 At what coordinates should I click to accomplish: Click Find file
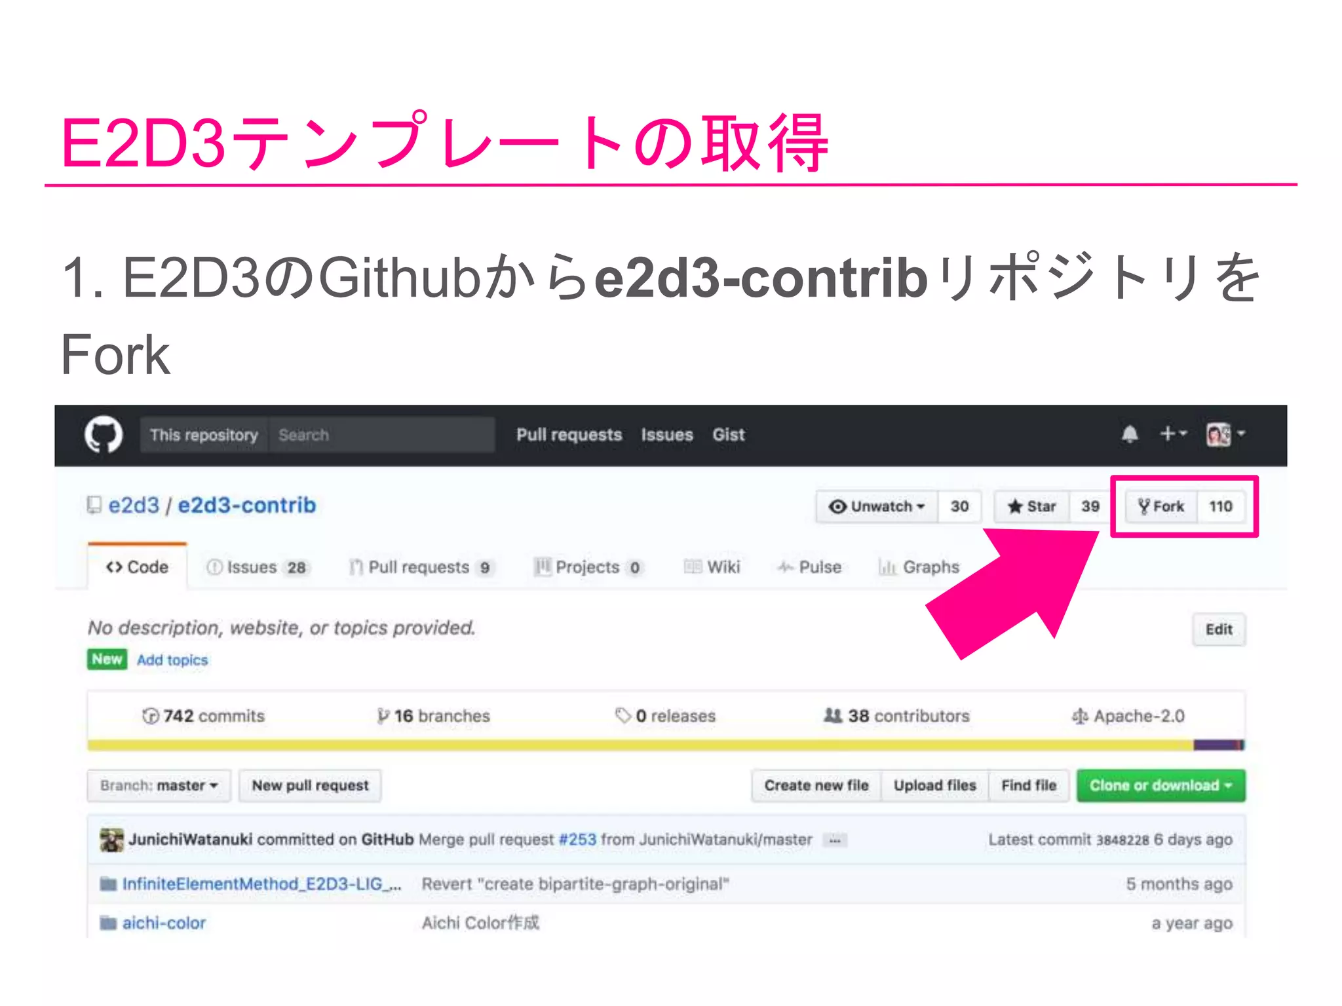(1029, 785)
